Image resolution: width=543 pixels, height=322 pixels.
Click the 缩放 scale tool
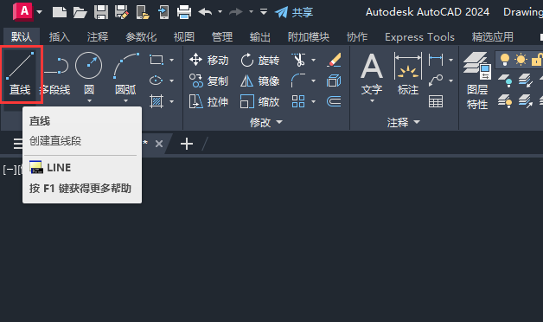coord(259,101)
